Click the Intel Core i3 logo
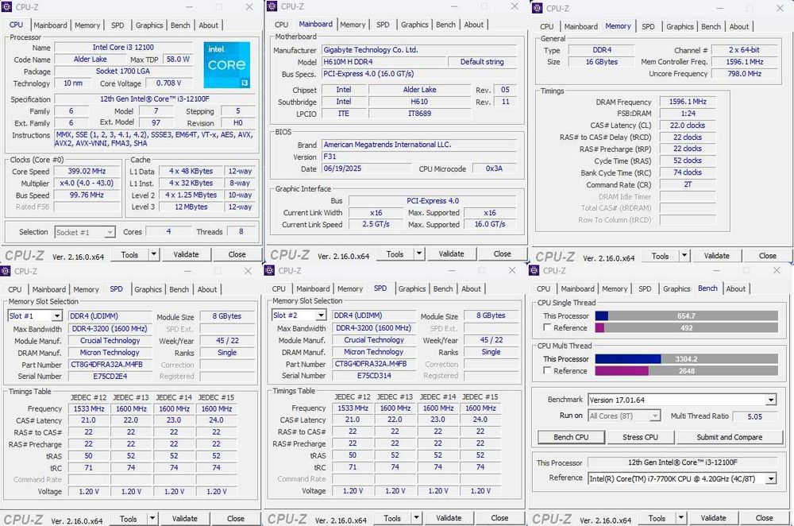 pos(227,65)
